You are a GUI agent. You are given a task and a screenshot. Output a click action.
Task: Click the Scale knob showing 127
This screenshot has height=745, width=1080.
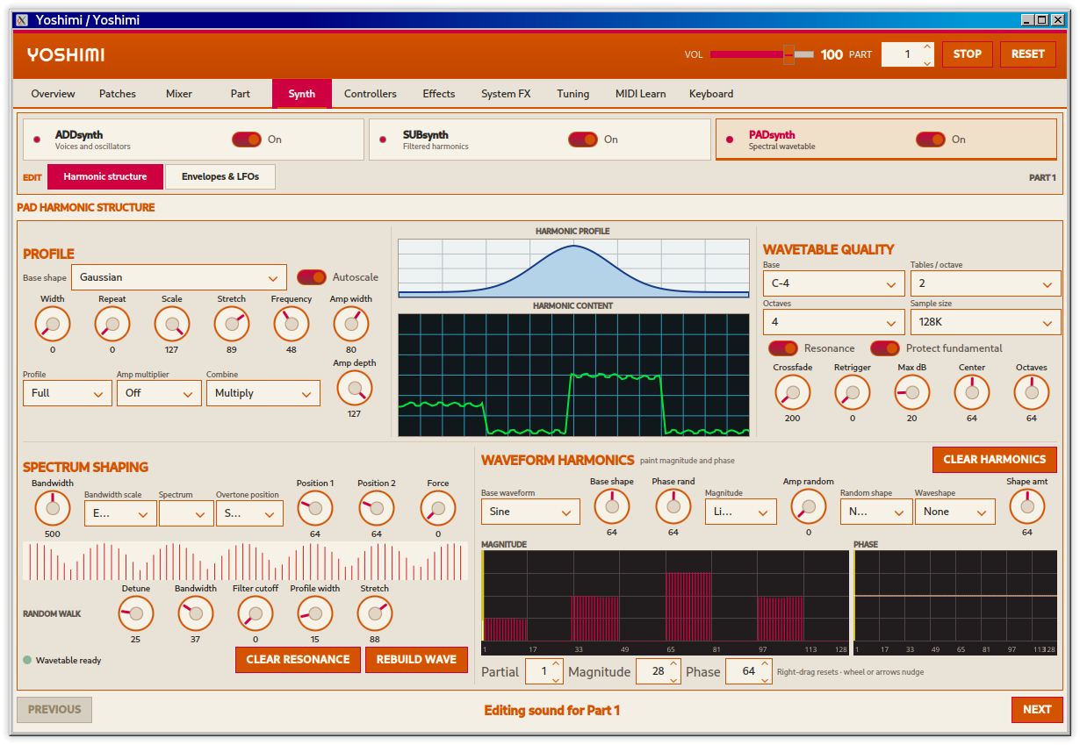172,325
